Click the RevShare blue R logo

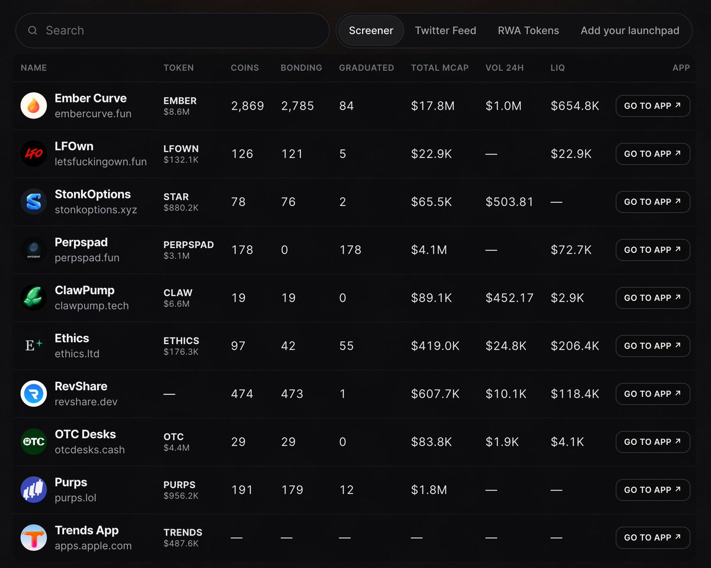(34, 394)
